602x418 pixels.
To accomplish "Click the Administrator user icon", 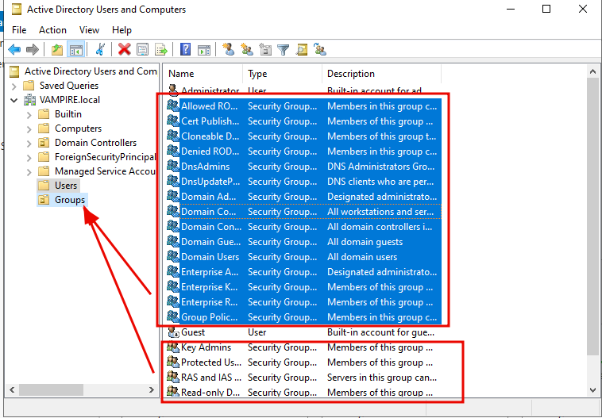I will 173,90.
